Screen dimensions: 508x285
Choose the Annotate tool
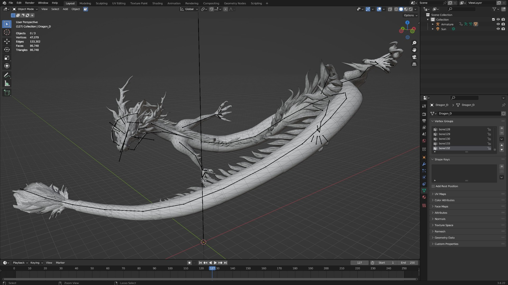[x=7, y=75]
